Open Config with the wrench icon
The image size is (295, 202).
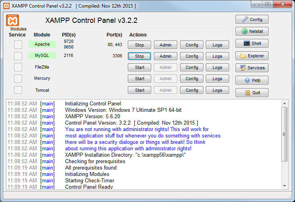[252, 19]
